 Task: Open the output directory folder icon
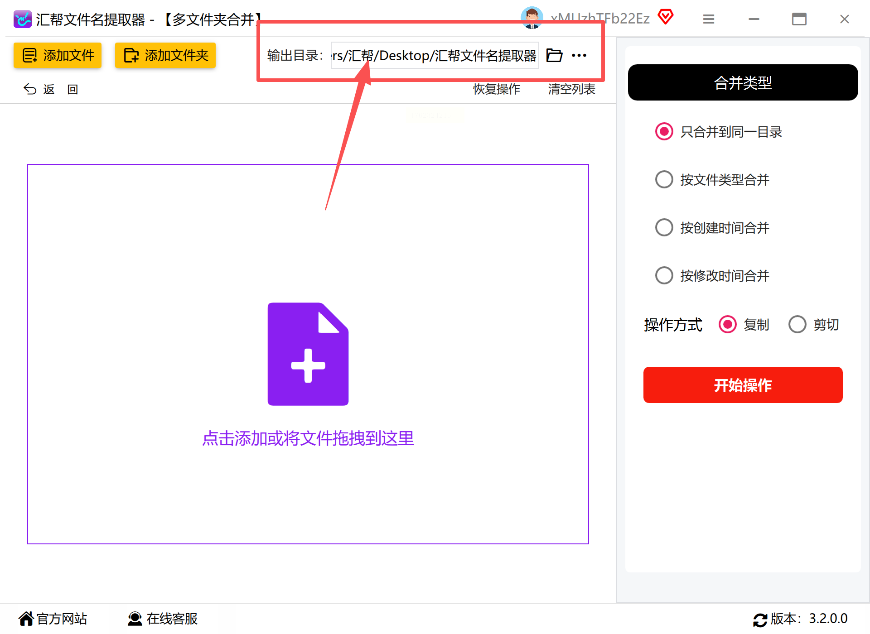554,55
